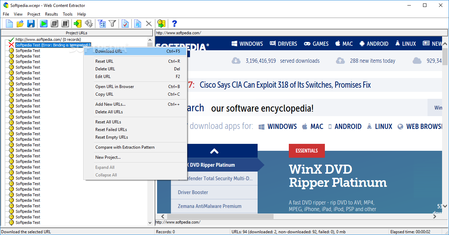
Task: Pause extraction with the pause icon
Action: [65, 24]
